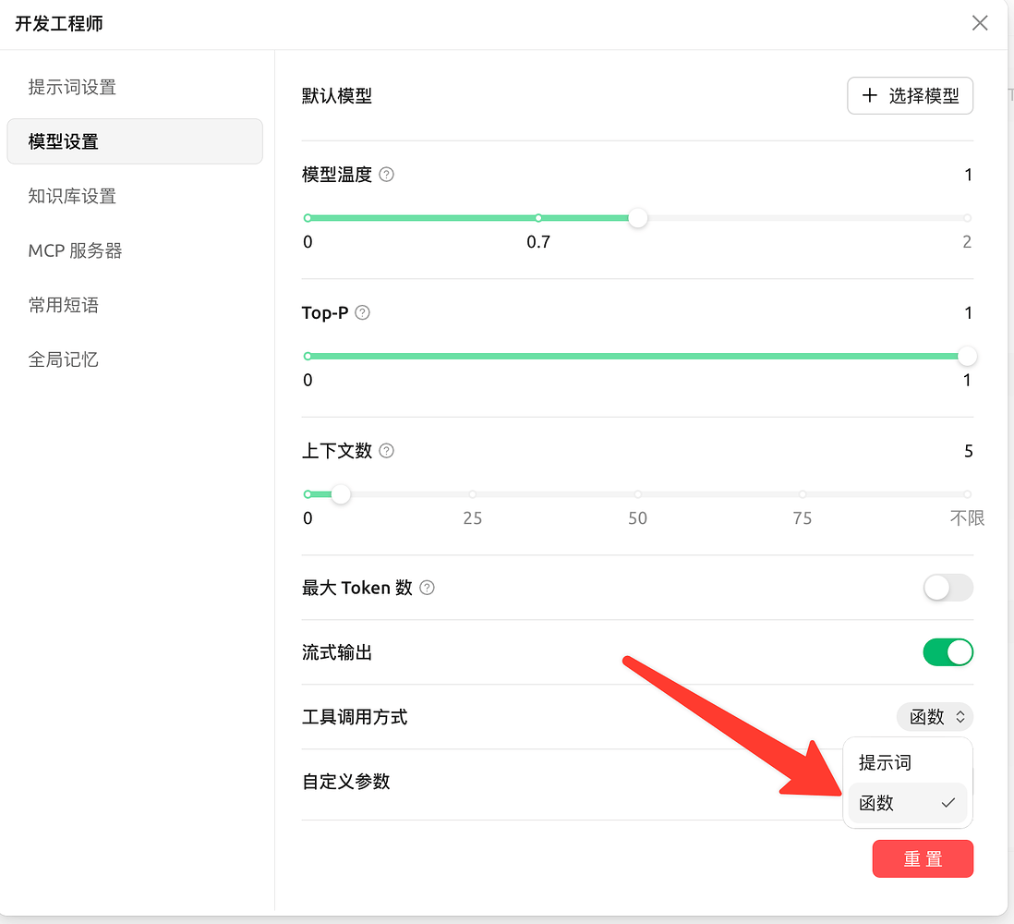Click the 模型温度 slider handle

[x=637, y=218]
